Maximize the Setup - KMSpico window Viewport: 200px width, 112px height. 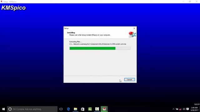pyautogui.click(x=190, y=2)
